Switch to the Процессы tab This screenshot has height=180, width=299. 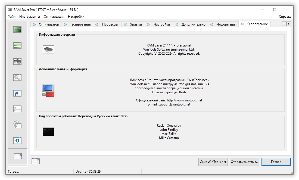(x=107, y=24)
